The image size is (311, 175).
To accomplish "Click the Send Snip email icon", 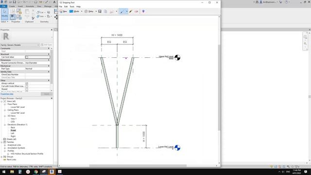I will point(112,12).
